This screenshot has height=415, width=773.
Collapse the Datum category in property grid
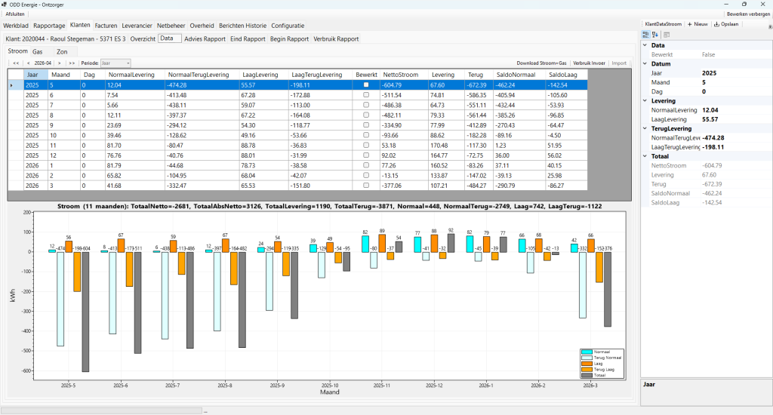coord(645,63)
